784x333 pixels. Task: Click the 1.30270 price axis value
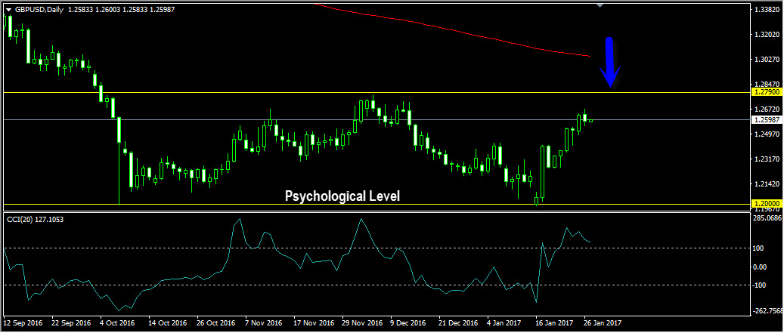click(768, 60)
